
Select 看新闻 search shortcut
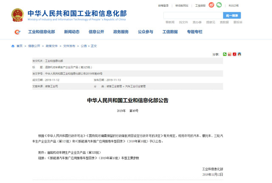click(170, 22)
